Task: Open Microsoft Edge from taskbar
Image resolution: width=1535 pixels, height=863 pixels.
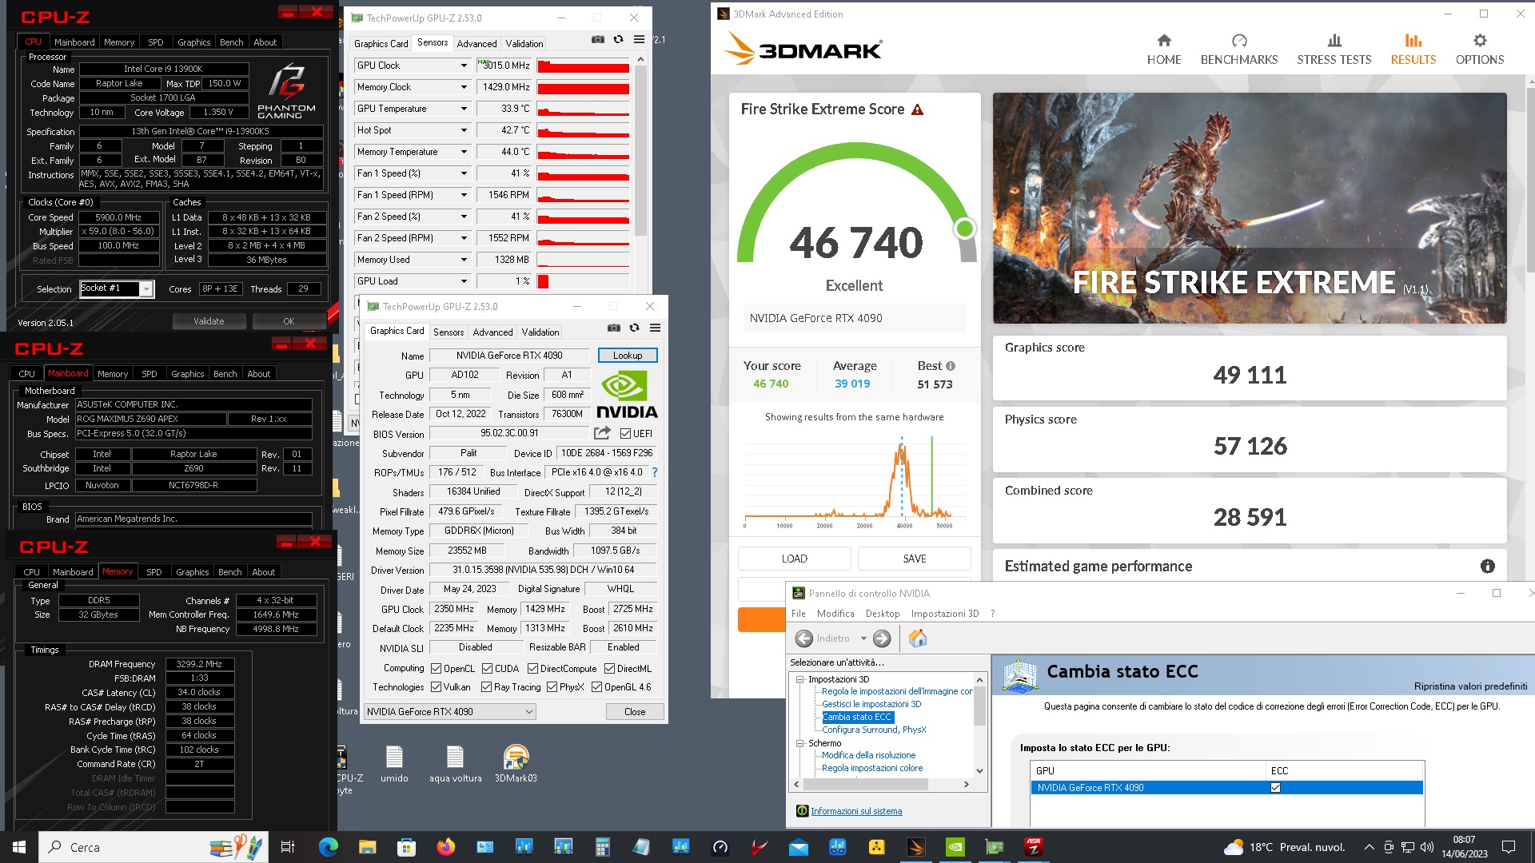Action: click(x=328, y=847)
